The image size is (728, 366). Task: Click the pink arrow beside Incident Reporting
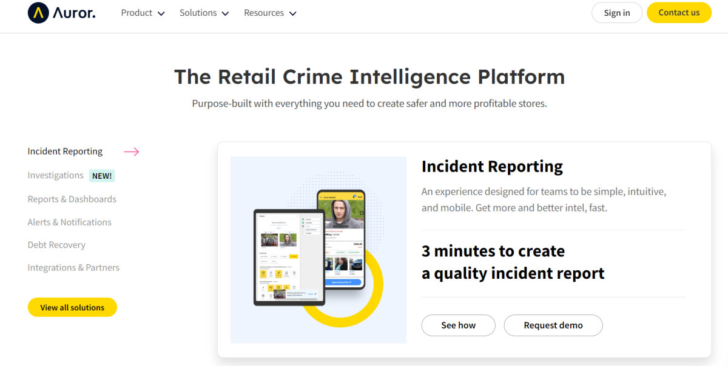coord(132,151)
